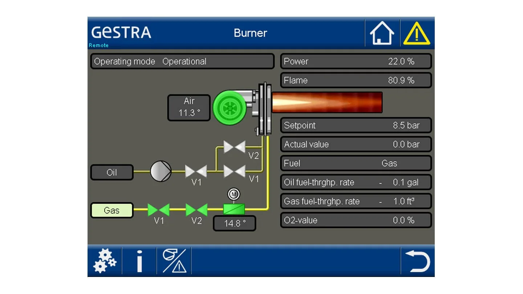
Task: Click the GESTRA logo
Action: click(121, 32)
